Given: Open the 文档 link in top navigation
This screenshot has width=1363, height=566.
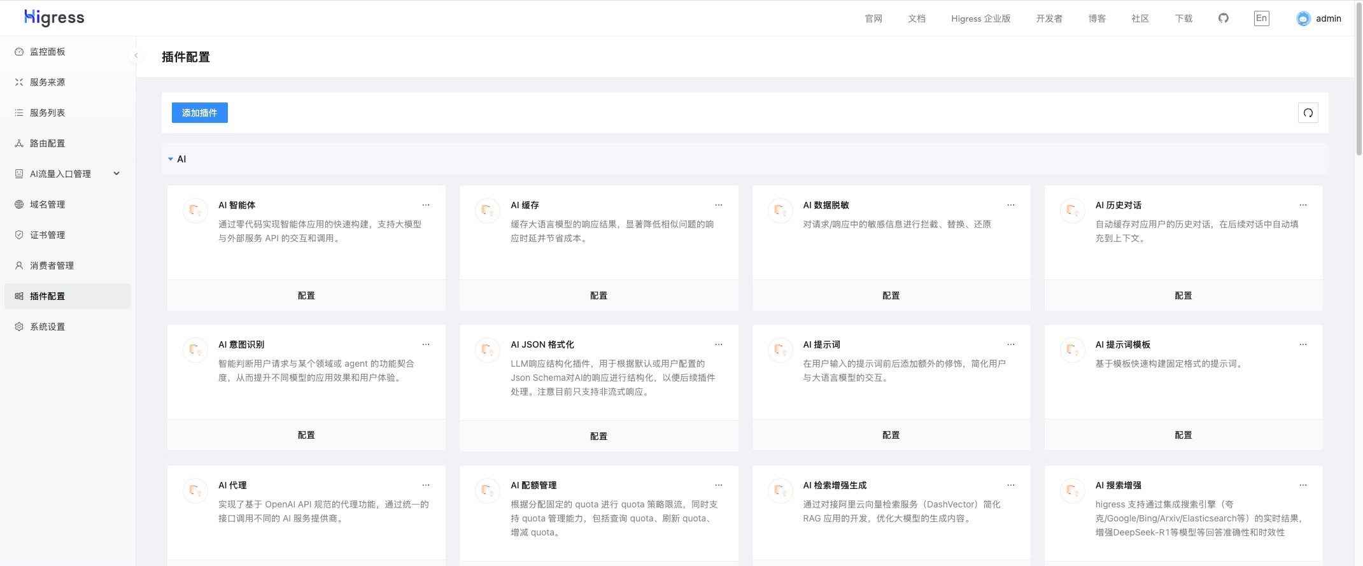Looking at the screenshot, I should [x=916, y=18].
